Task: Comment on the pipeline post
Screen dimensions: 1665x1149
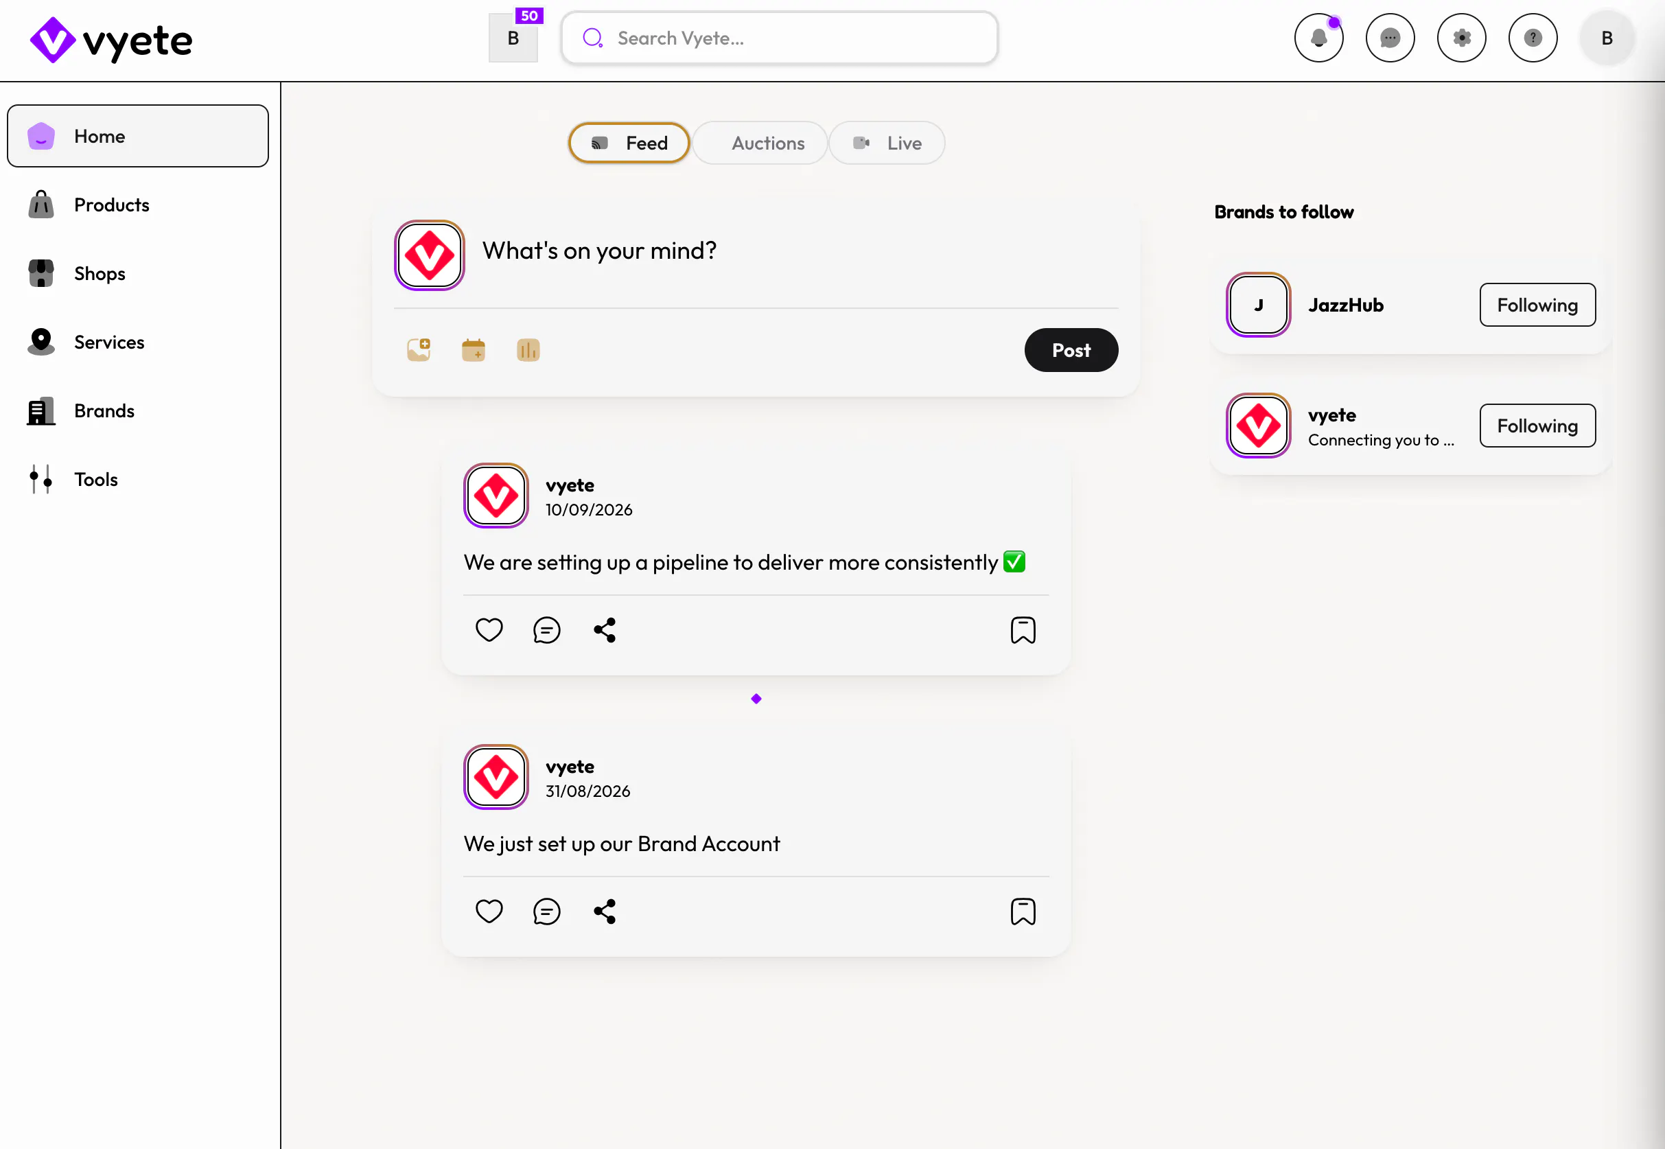Action: point(547,630)
